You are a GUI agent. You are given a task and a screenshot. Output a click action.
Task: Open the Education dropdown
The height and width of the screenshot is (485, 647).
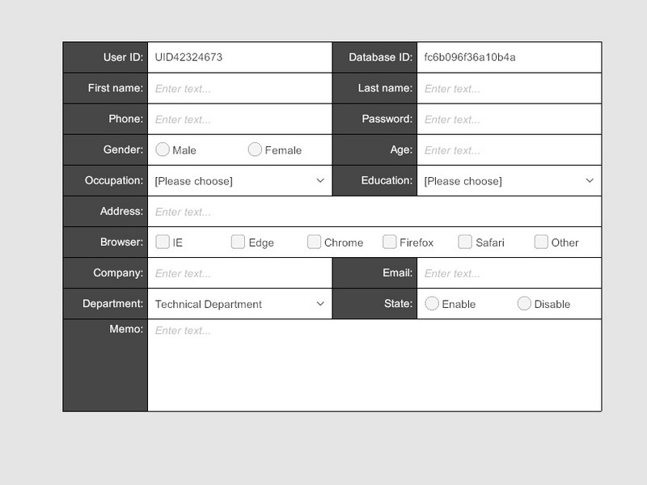(x=510, y=180)
